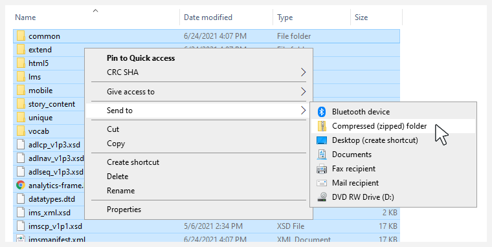The image size is (492, 247).
Task: Click the Desktop shortcut monitor icon
Action: (x=322, y=140)
